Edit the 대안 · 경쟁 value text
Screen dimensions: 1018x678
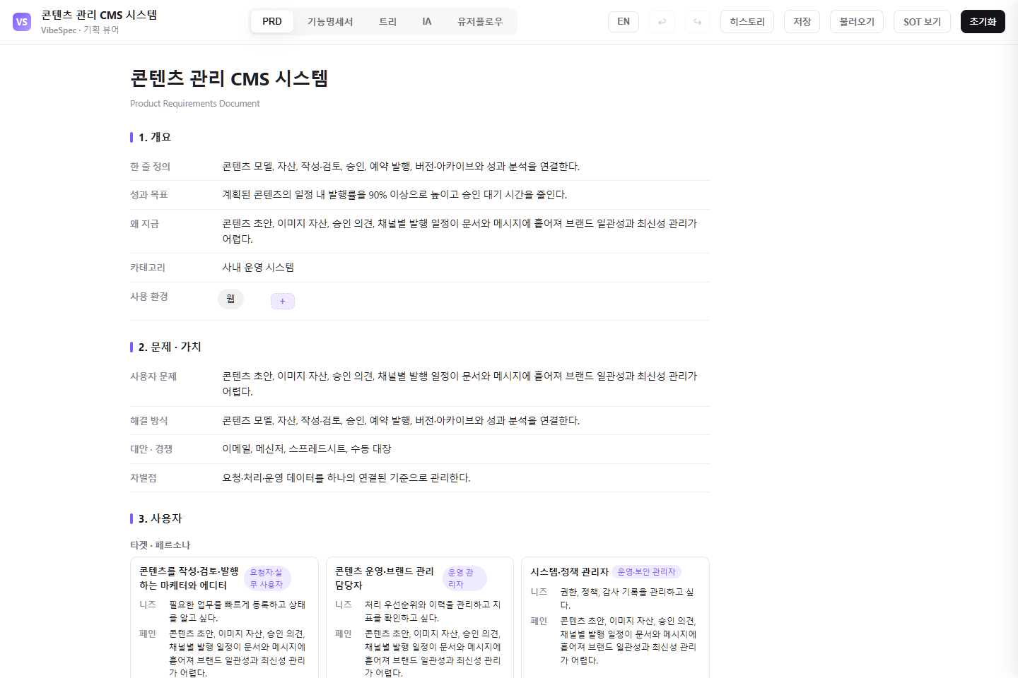click(307, 449)
